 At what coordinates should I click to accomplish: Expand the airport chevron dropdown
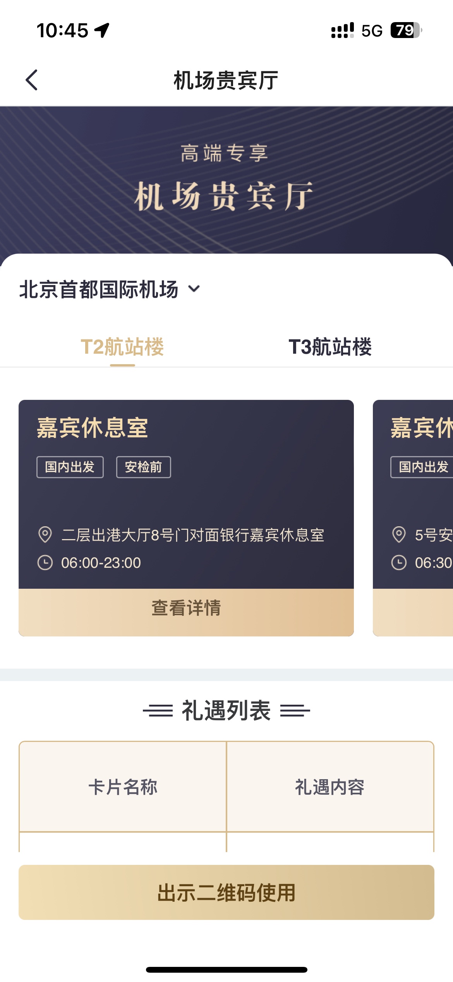pyautogui.click(x=194, y=289)
